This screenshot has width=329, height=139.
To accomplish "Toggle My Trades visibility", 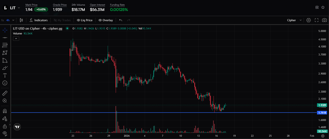I will (x=62, y=20).
